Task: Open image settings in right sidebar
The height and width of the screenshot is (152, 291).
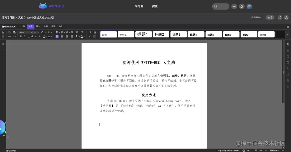Action: point(288,56)
